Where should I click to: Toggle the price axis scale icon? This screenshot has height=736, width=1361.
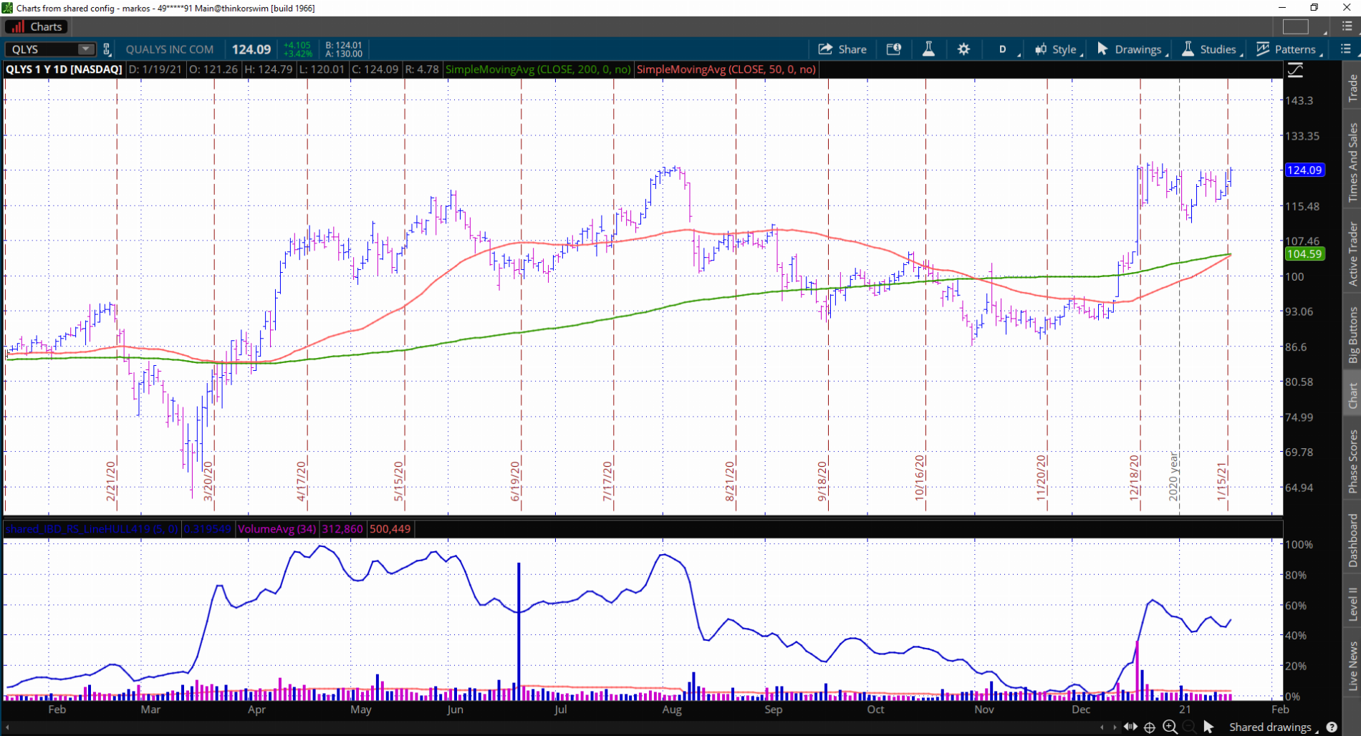click(1295, 70)
